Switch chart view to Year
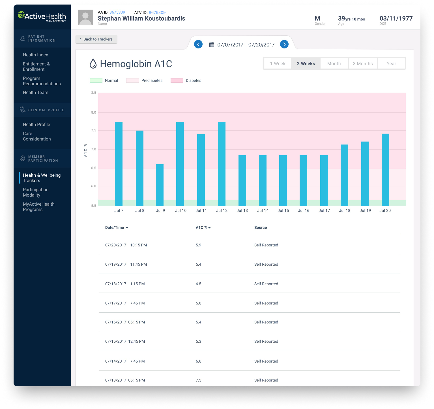This screenshot has width=434, height=409. click(391, 63)
